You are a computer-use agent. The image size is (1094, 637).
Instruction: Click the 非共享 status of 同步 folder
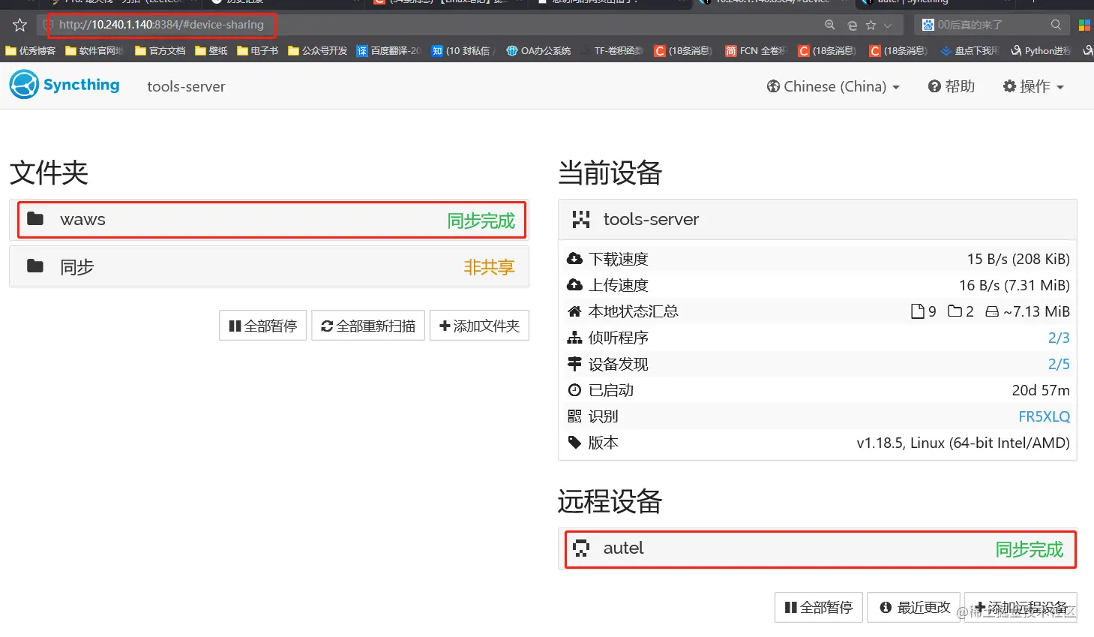pos(489,267)
